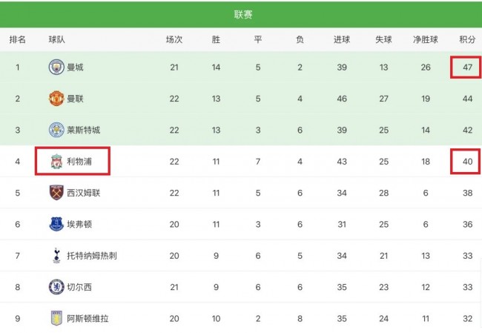The width and height of the screenshot is (482, 333).
Task: Open the 利物浦 team name link
Action: click(x=79, y=162)
